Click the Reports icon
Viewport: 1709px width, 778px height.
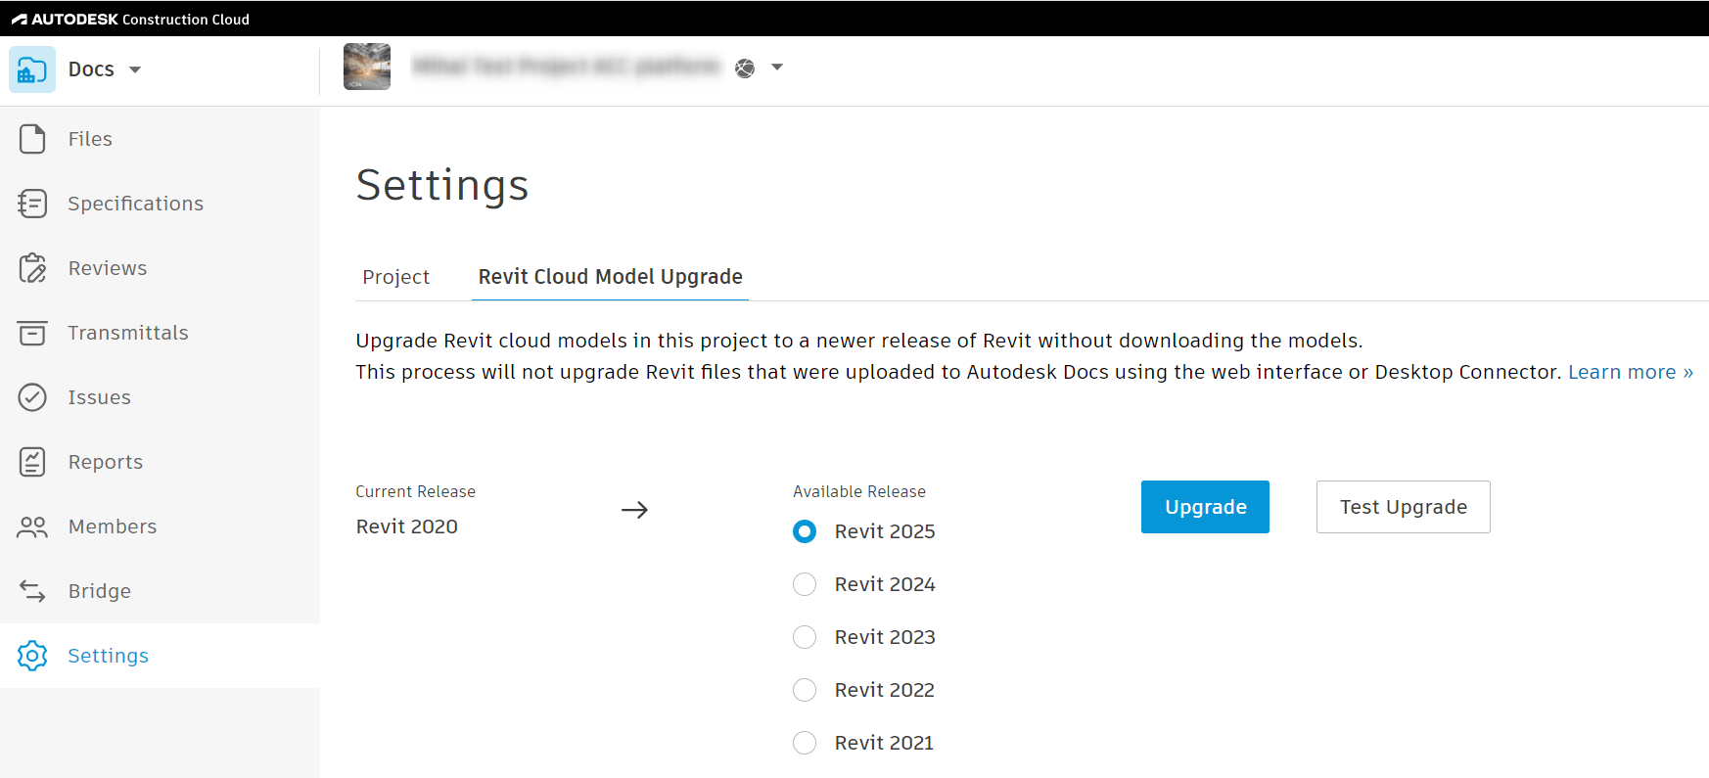(32, 462)
